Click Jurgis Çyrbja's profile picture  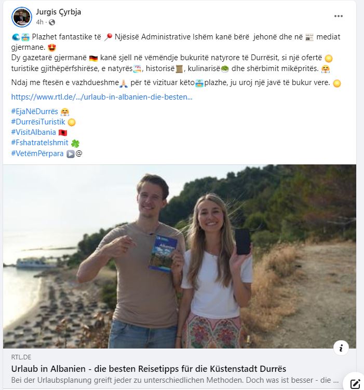(21, 17)
